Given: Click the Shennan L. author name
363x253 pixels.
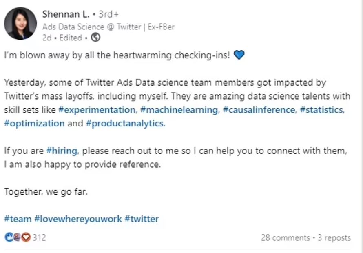Looking at the screenshot, I should [66, 14].
